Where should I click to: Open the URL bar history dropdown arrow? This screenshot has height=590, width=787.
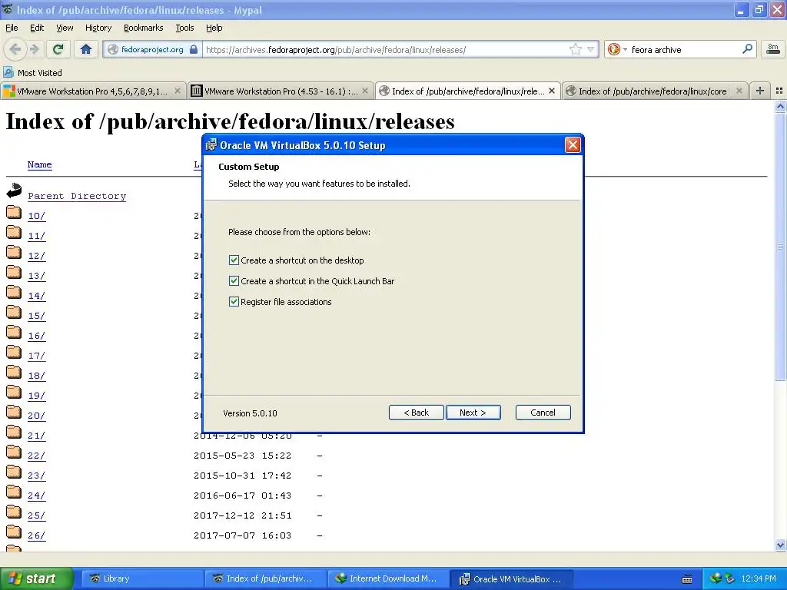[x=591, y=49]
